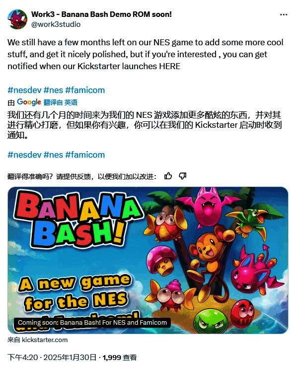Screen dimensions: 290x366
Task: Open the three-dot more options menu
Action: coord(284,15)
